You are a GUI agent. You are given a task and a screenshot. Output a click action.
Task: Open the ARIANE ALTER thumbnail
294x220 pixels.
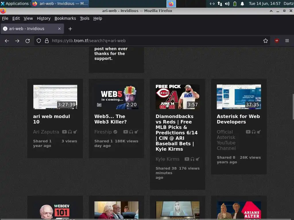click(239, 211)
